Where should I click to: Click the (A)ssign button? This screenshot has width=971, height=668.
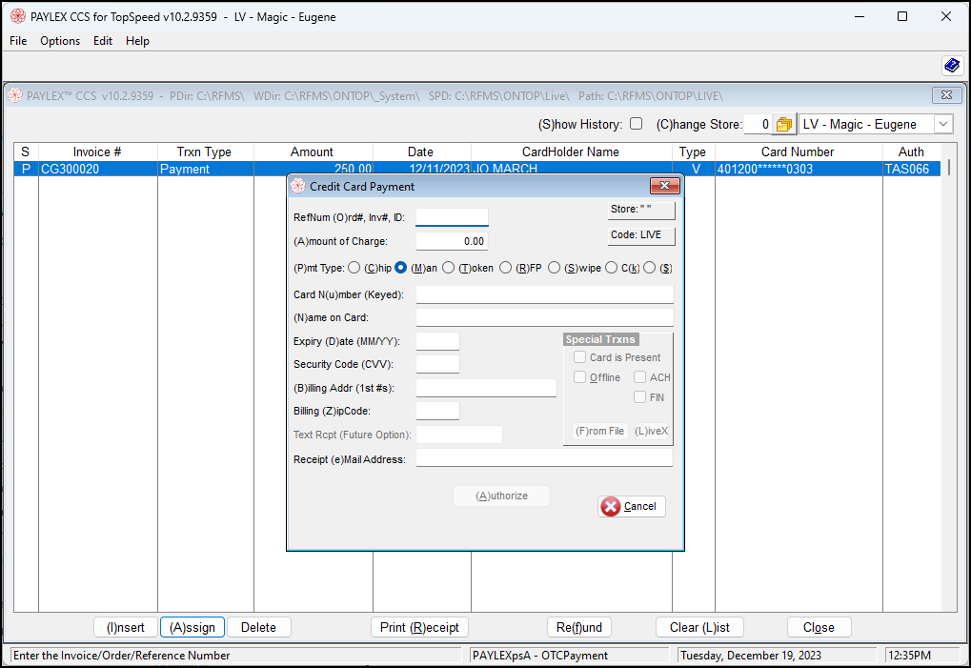click(192, 627)
